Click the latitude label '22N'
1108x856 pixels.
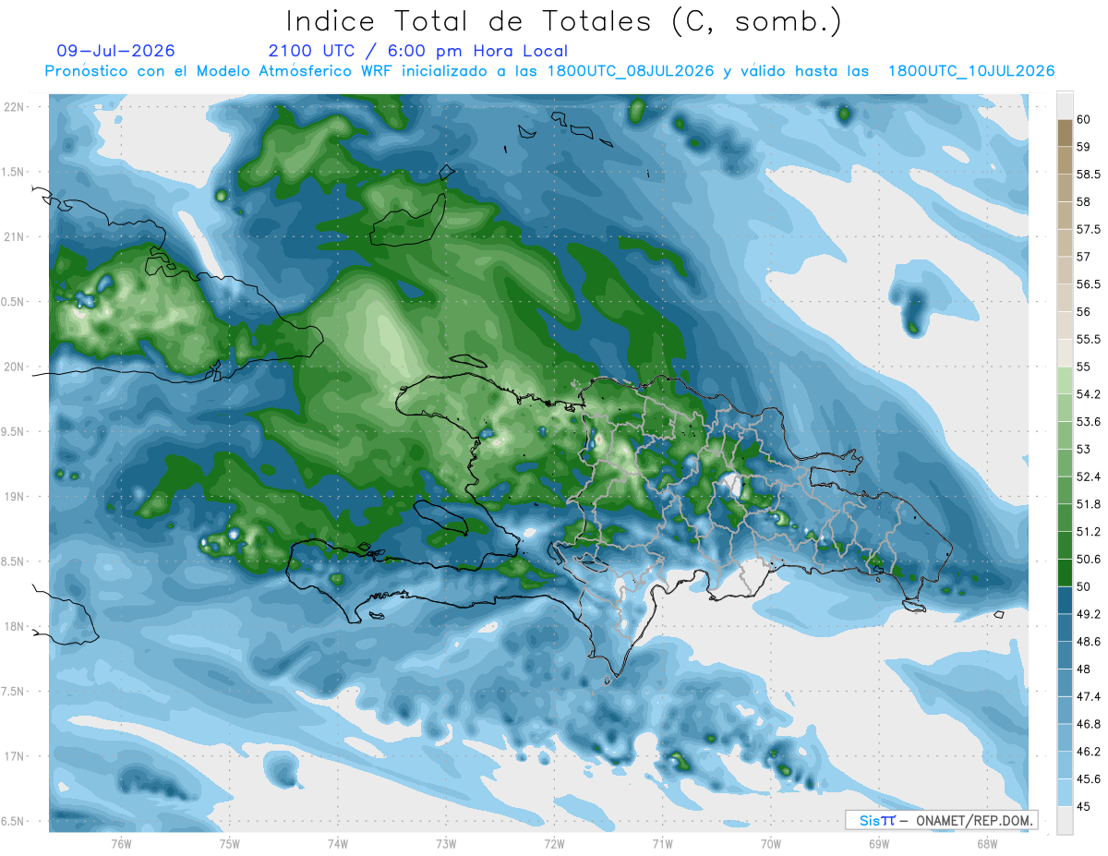click(15, 107)
